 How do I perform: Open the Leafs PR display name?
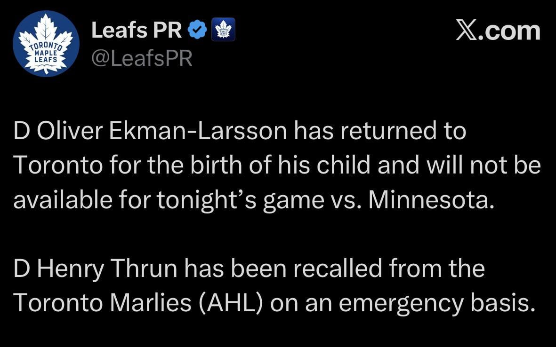[x=137, y=31]
